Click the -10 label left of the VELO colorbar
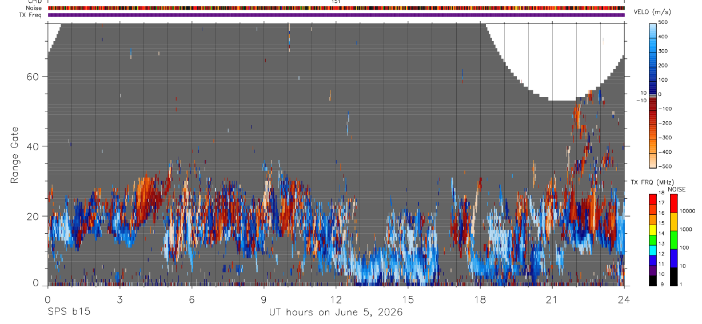Screen dimensions: 702x324 point(641,101)
